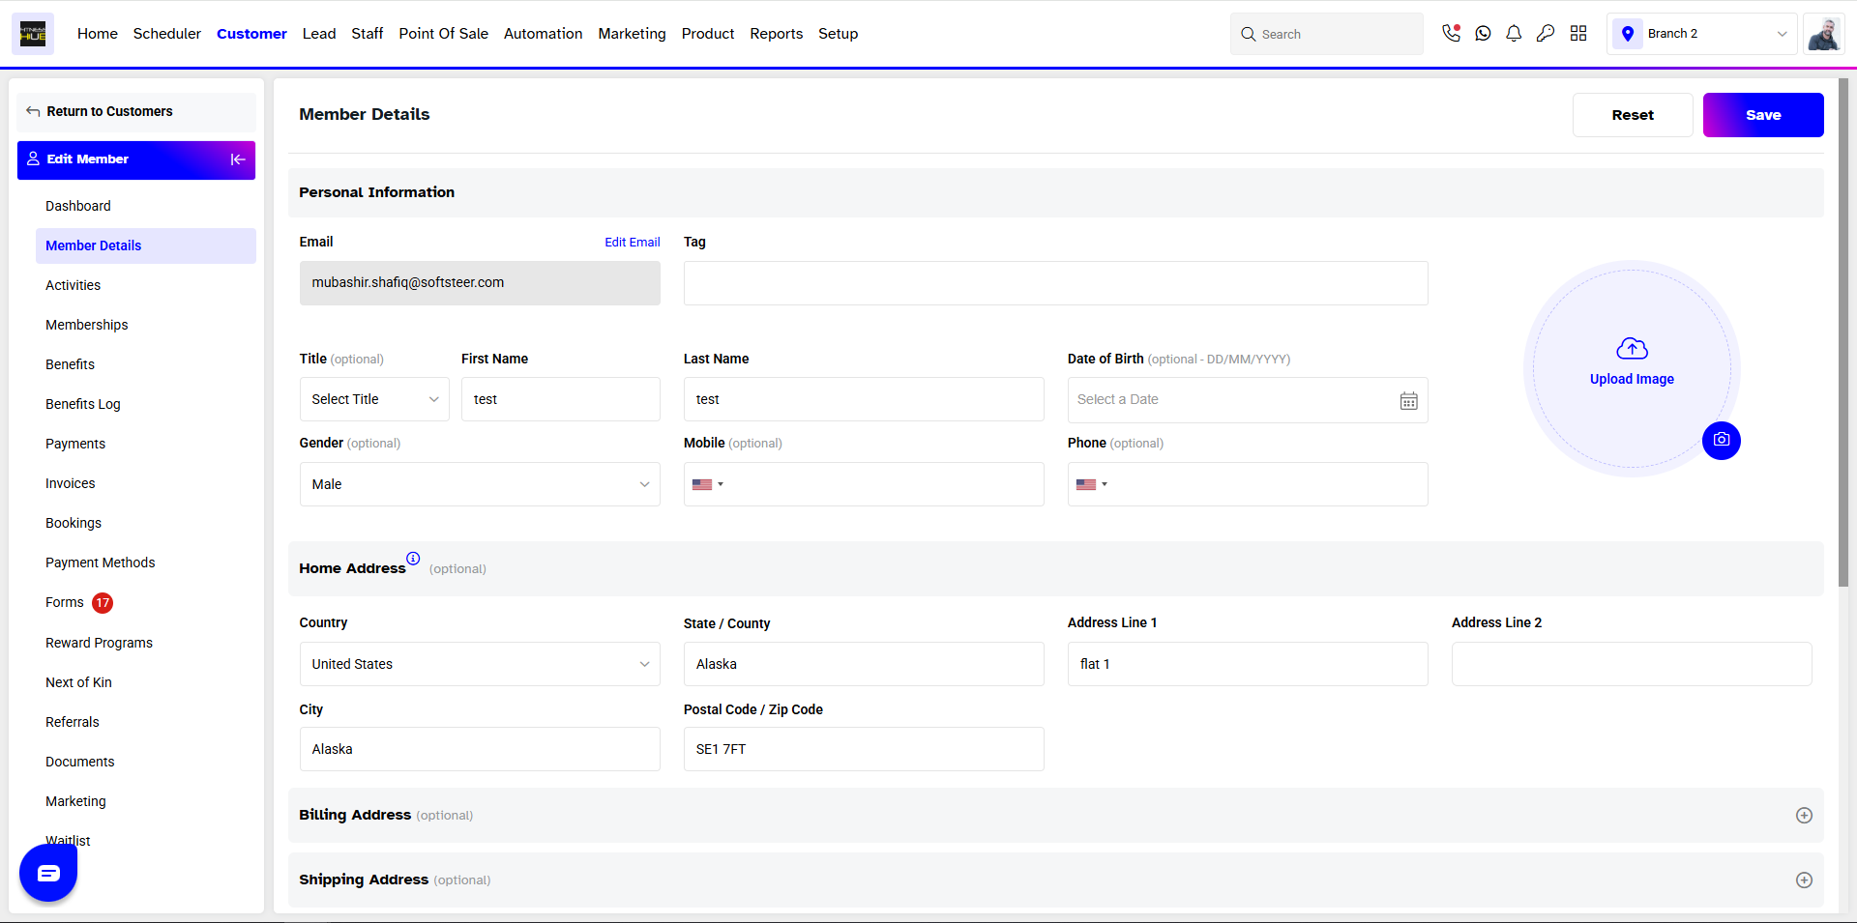The width and height of the screenshot is (1857, 923).
Task: Open Benefits Log in sidebar
Action: (x=83, y=404)
